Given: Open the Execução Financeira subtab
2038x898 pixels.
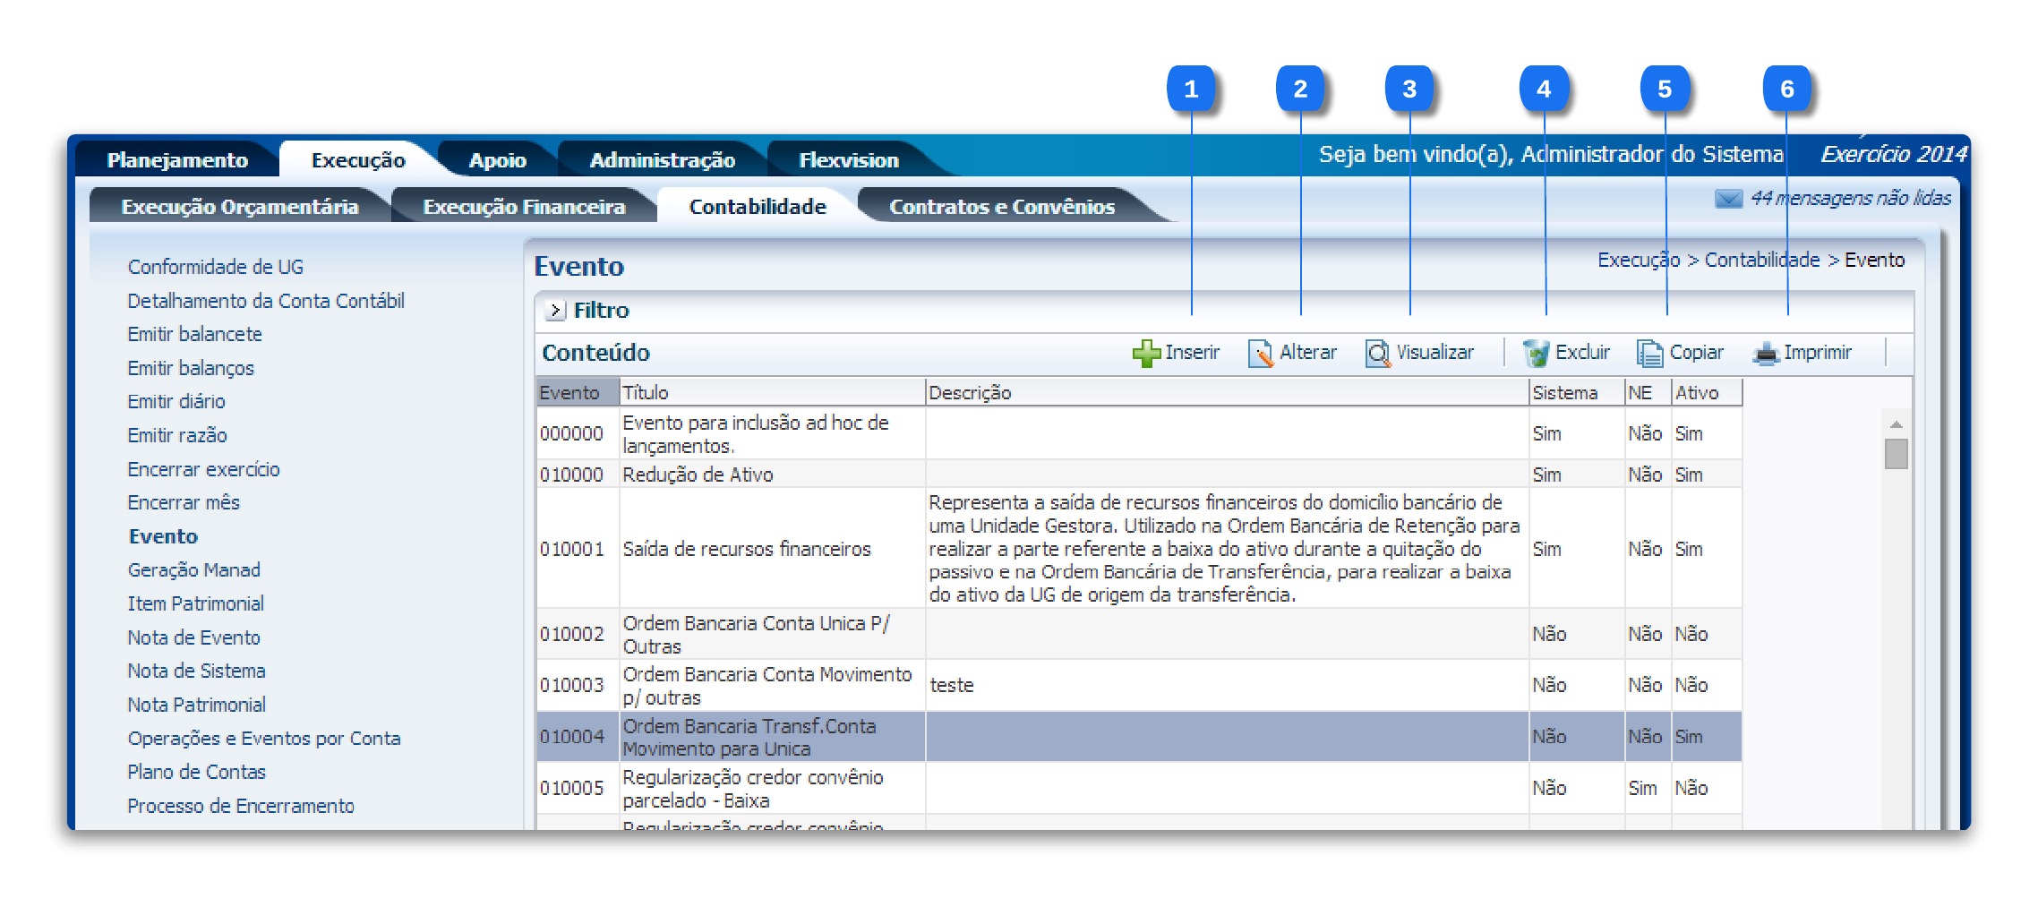Looking at the screenshot, I should tap(524, 207).
